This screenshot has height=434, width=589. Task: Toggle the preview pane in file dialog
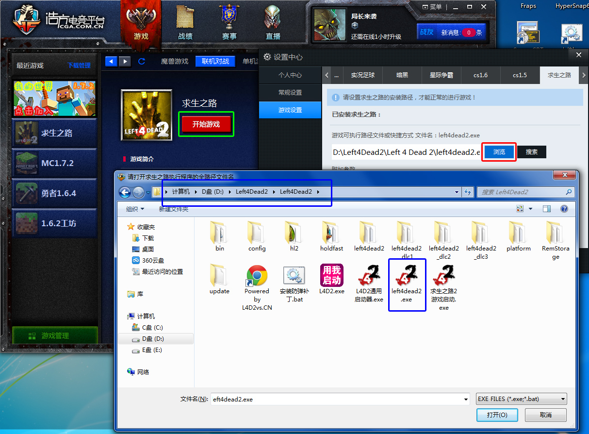tap(547, 209)
